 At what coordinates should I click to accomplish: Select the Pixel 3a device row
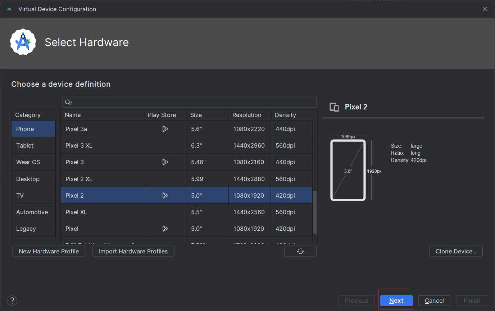187,129
